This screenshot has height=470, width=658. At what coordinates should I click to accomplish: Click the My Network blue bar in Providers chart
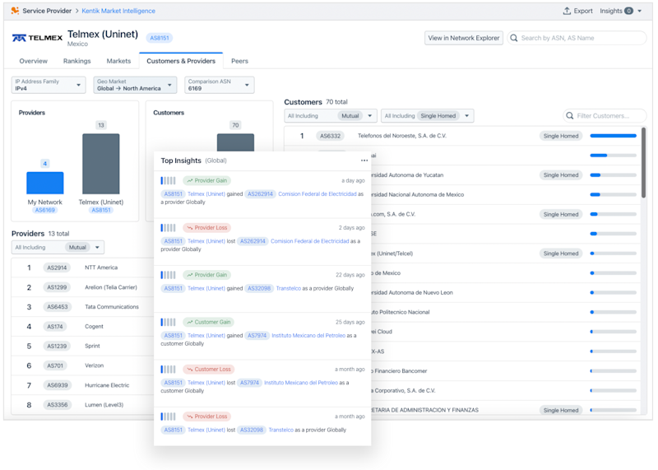pyautogui.click(x=45, y=183)
